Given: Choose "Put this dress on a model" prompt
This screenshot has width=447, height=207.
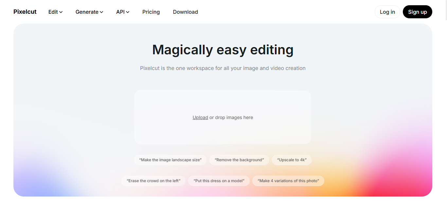Looking at the screenshot, I should click(219, 181).
